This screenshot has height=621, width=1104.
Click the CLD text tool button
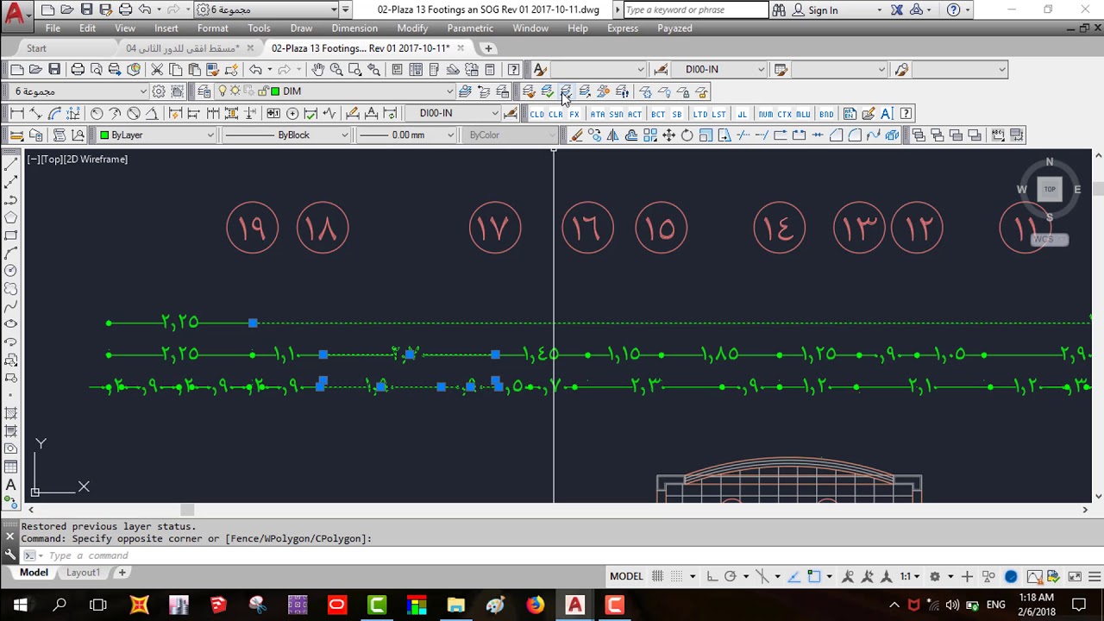click(537, 114)
